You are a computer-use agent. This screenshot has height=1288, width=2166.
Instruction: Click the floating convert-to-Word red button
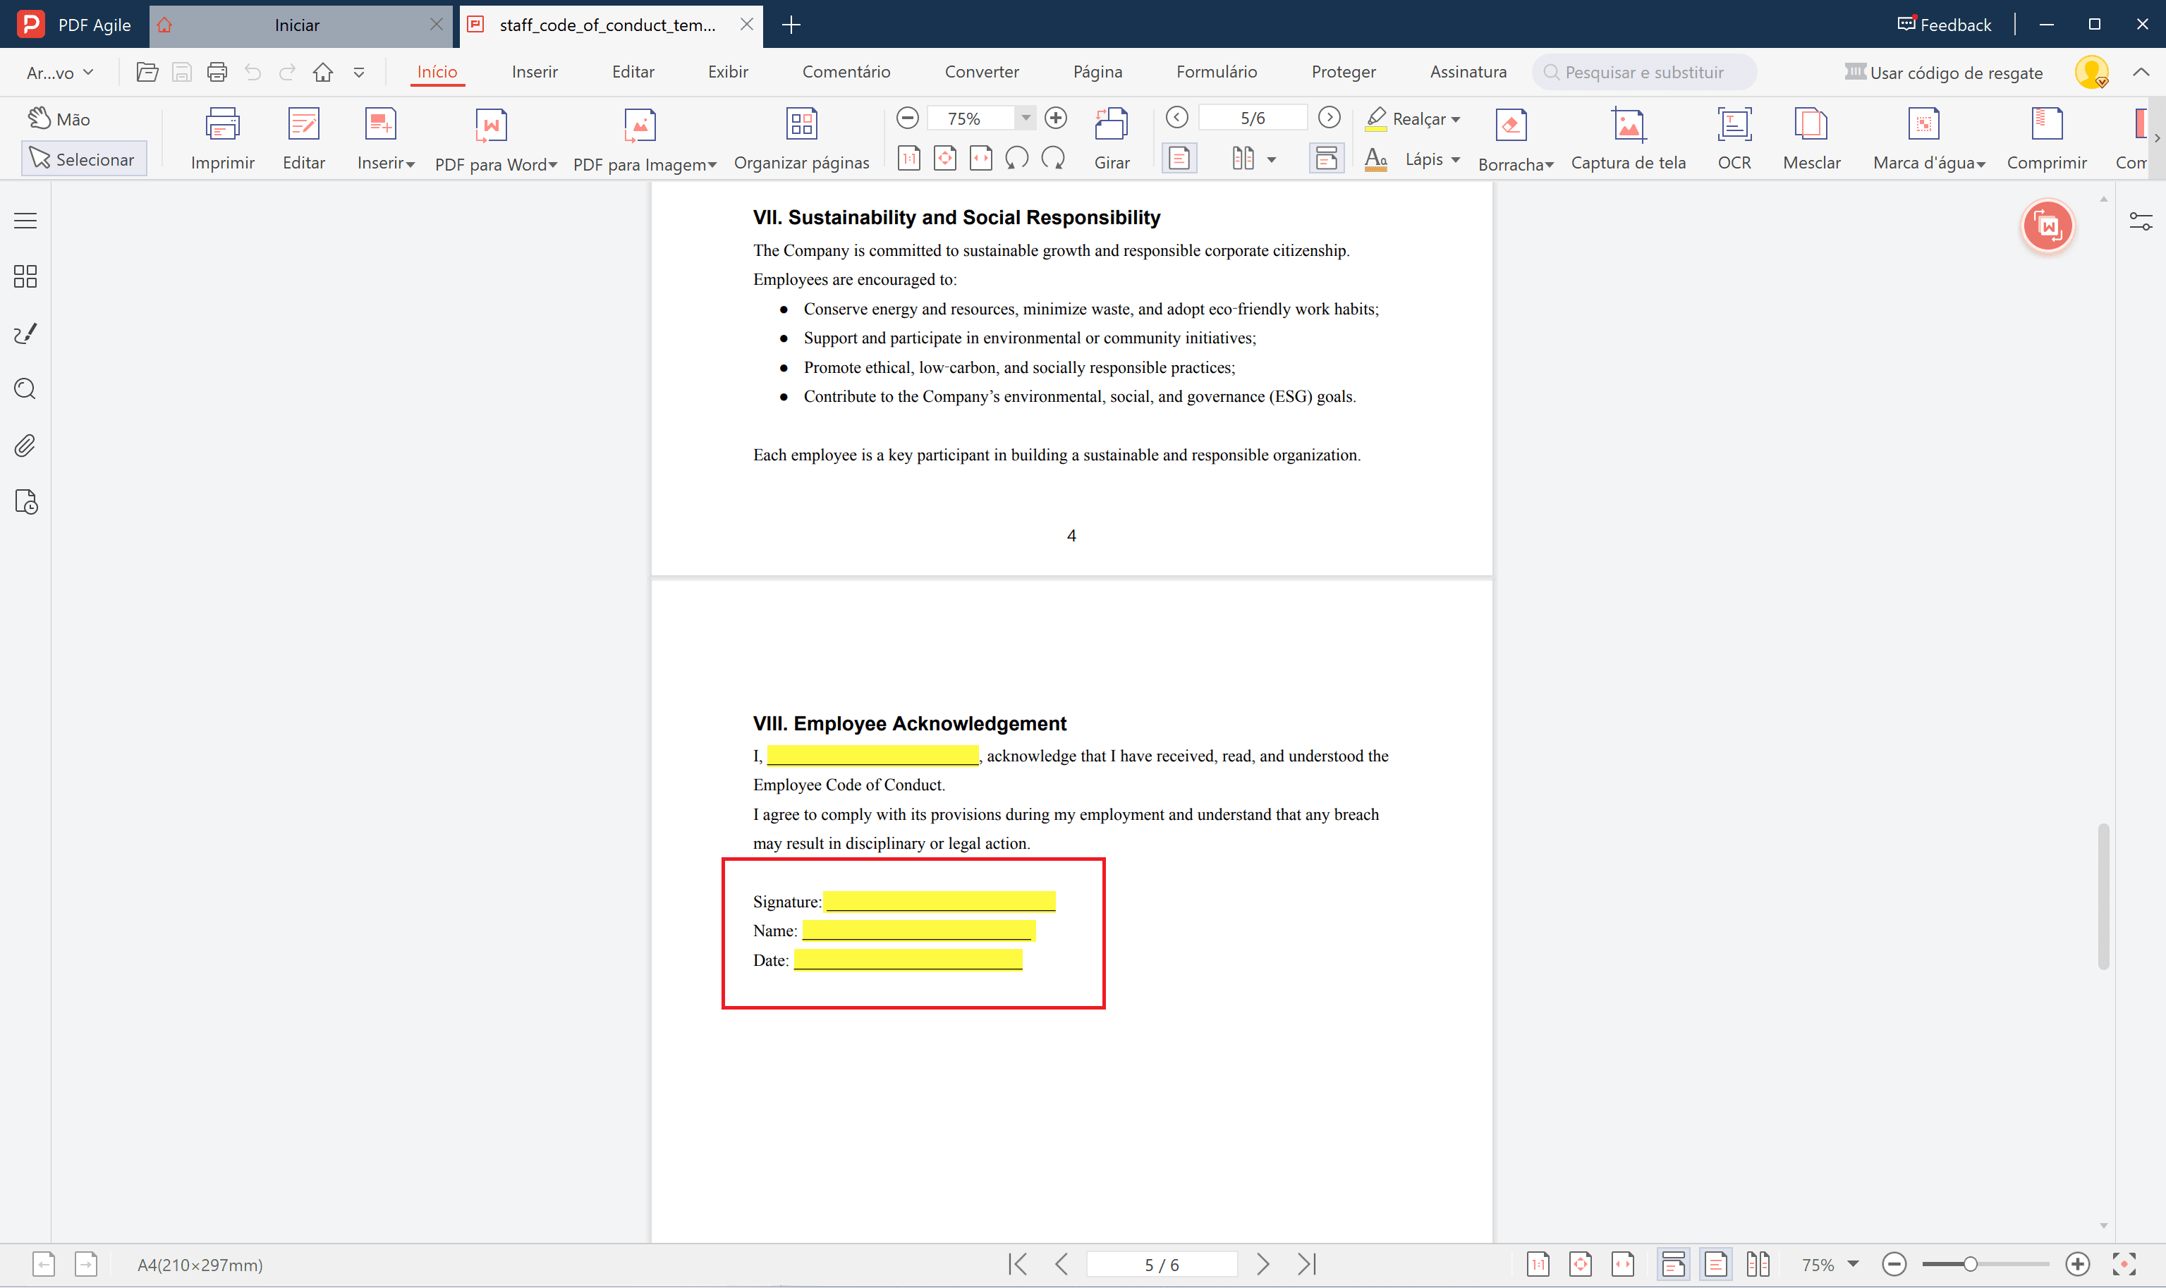[x=2047, y=226]
